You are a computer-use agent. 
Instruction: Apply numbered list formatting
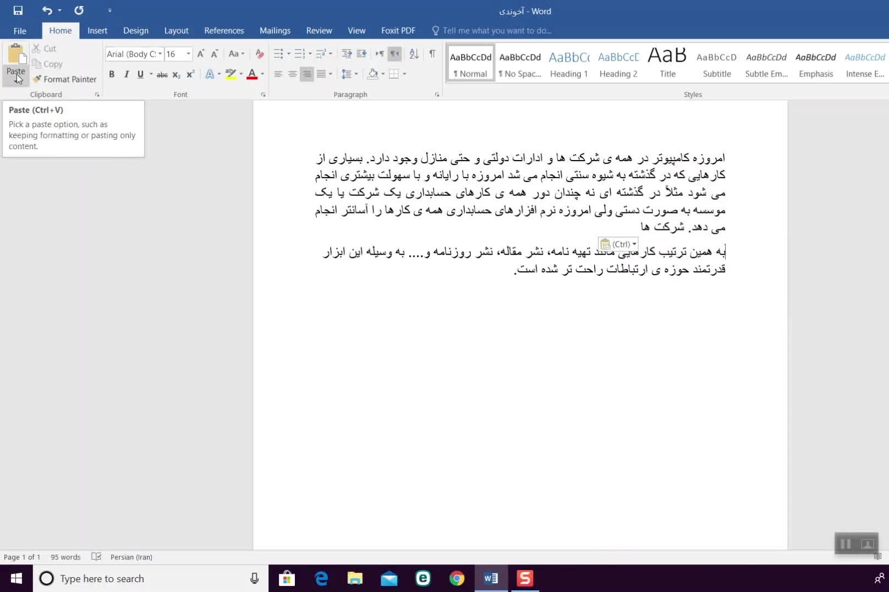299,54
